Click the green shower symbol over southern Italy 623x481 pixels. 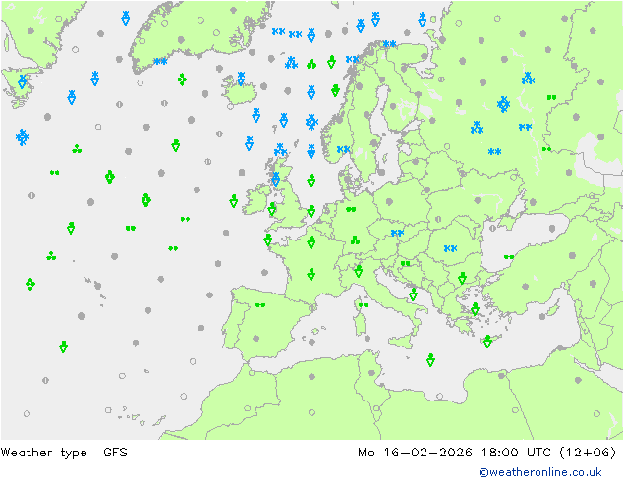[414, 294]
